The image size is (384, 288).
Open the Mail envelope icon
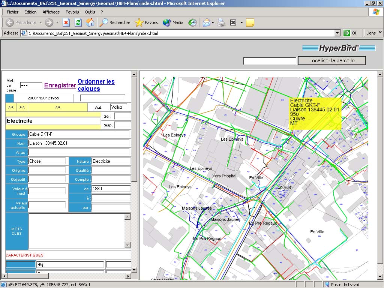click(207, 22)
